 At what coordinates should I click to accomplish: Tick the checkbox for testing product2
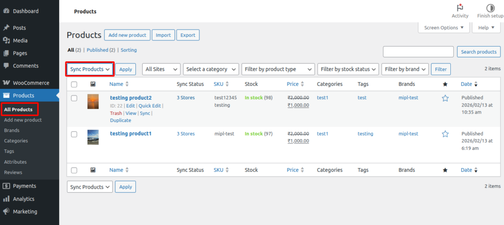[x=74, y=98]
